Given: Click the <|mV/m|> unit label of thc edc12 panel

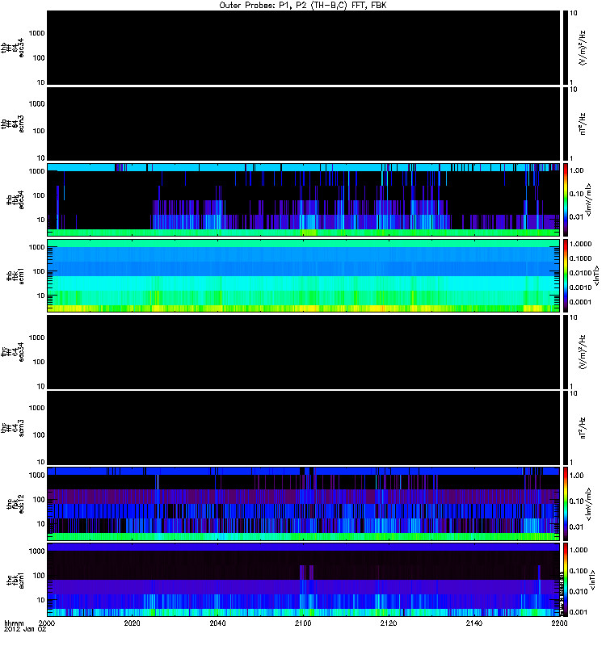Looking at the screenshot, I should coord(589,504).
